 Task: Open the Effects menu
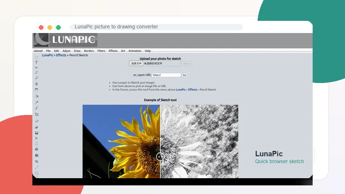(113, 51)
